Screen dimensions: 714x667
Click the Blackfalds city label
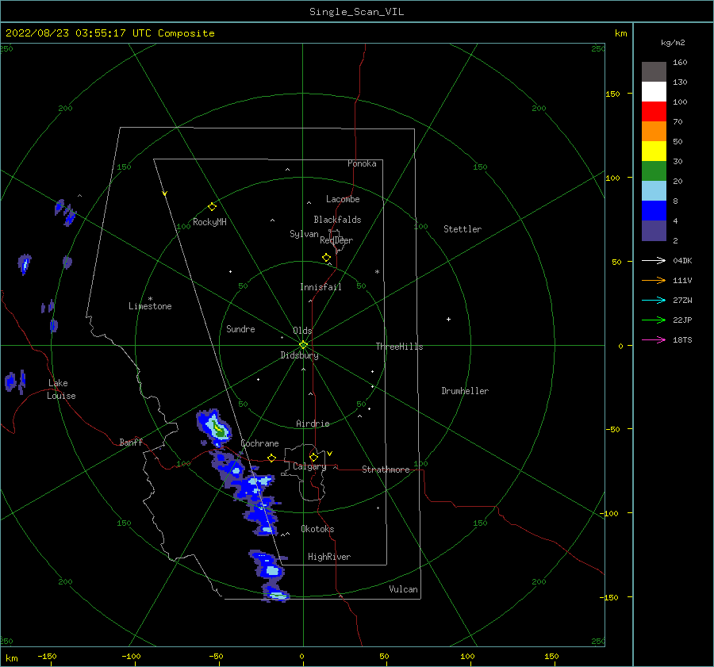click(337, 220)
